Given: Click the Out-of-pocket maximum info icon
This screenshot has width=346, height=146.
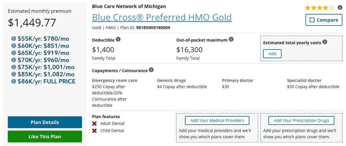Looking at the screenshot, I should [231, 39].
